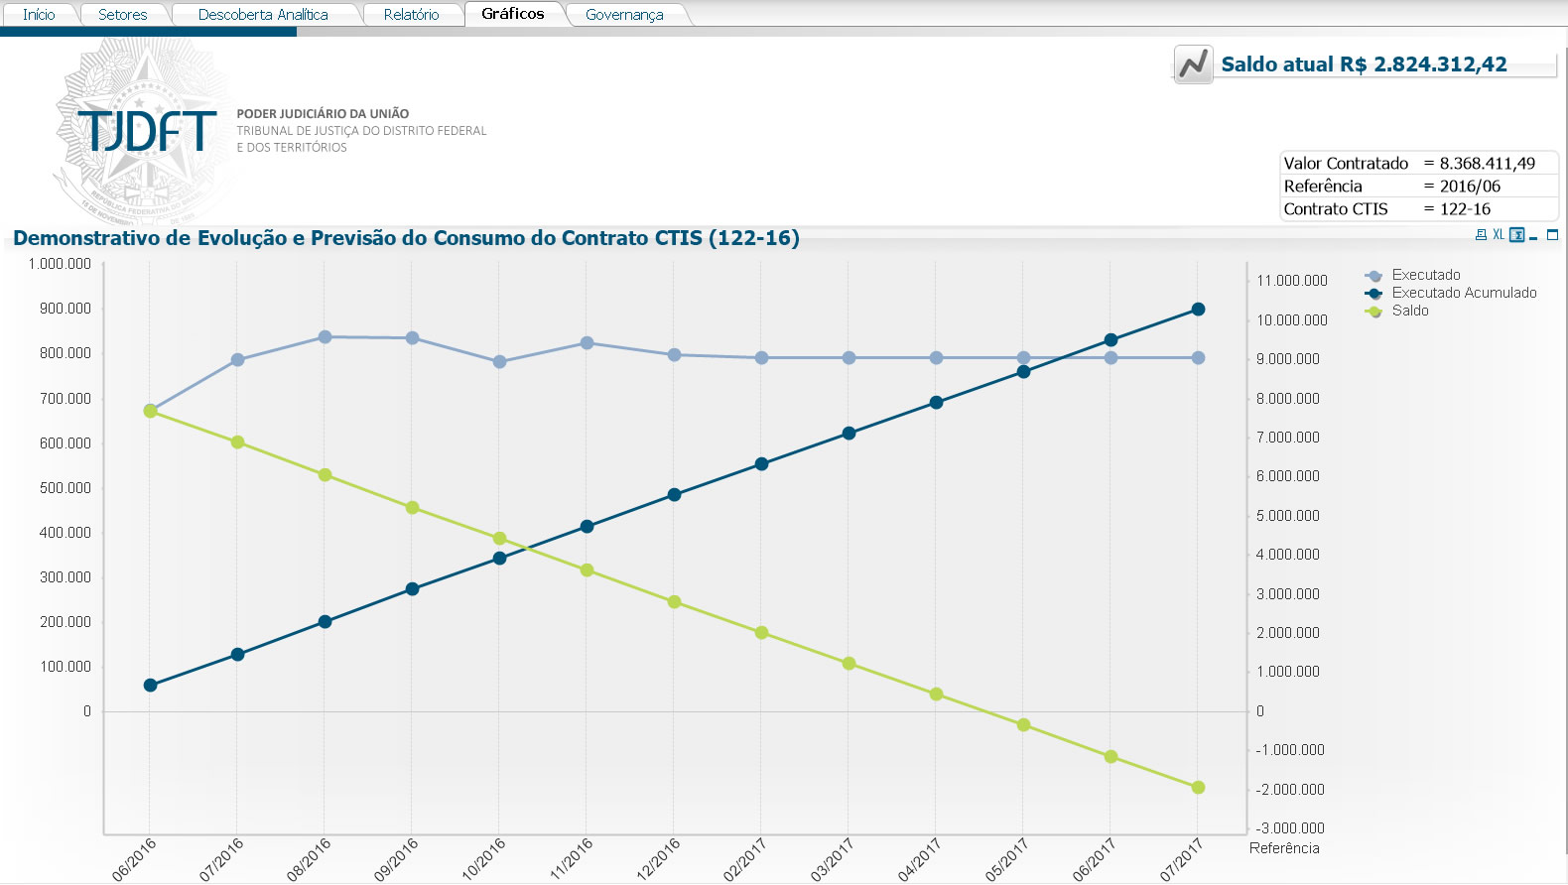Viewport: 1568px width, 885px height.
Task: Switch to the Setores tab
Action: pos(123,14)
